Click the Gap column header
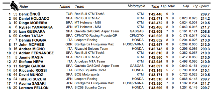Image resolution: width=214 pixels, height=92 pixels. click(186, 6)
